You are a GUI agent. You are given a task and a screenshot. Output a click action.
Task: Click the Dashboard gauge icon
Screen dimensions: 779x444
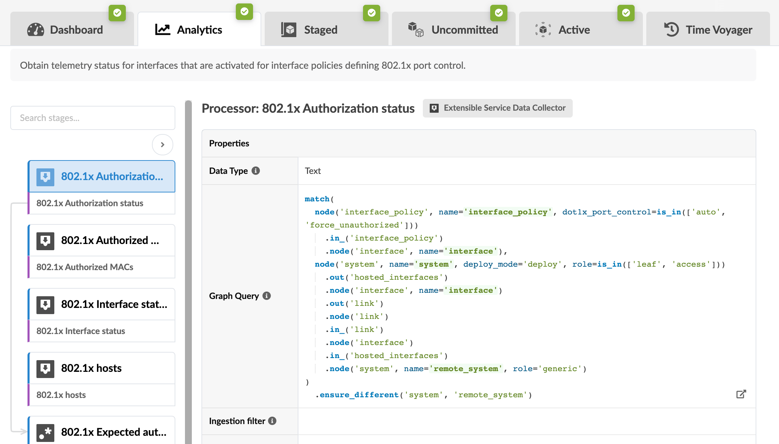[35, 30]
